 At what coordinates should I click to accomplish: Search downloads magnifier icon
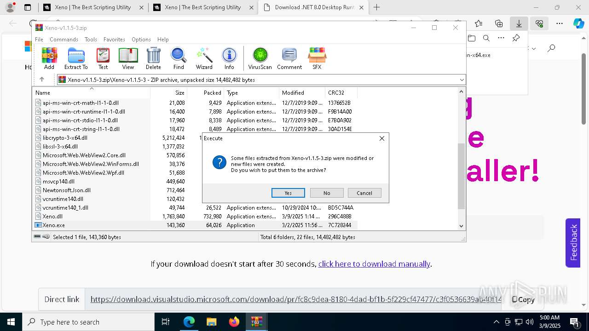pos(486,38)
